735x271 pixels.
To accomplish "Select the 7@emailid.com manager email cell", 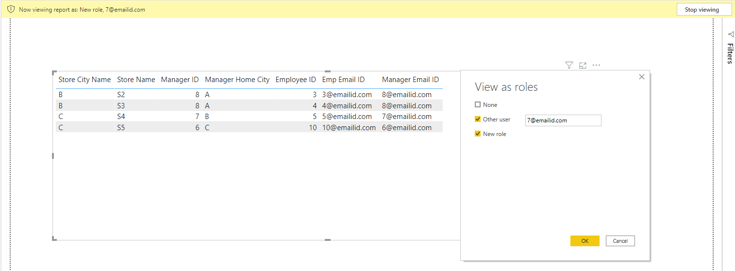I will [407, 117].
